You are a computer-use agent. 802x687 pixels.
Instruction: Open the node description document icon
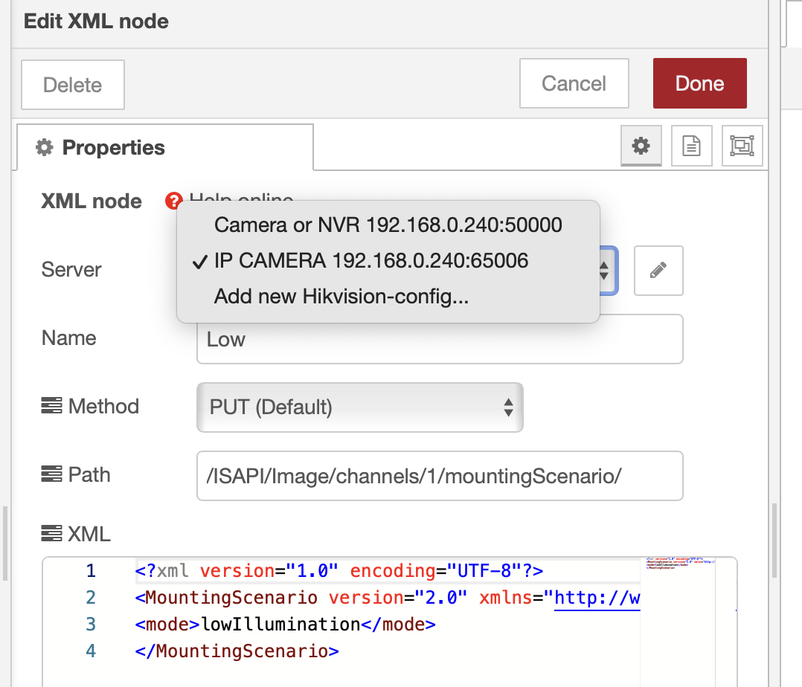(691, 146)
